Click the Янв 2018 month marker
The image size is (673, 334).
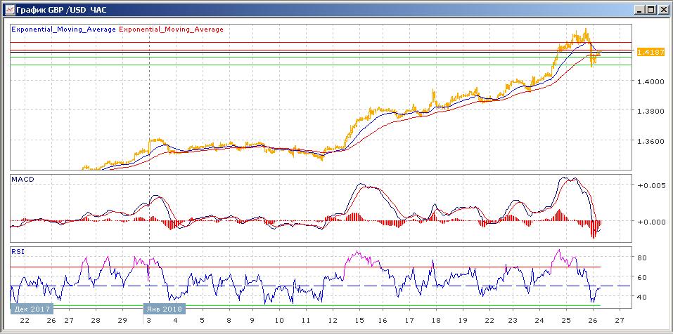[x=164, y=309]
